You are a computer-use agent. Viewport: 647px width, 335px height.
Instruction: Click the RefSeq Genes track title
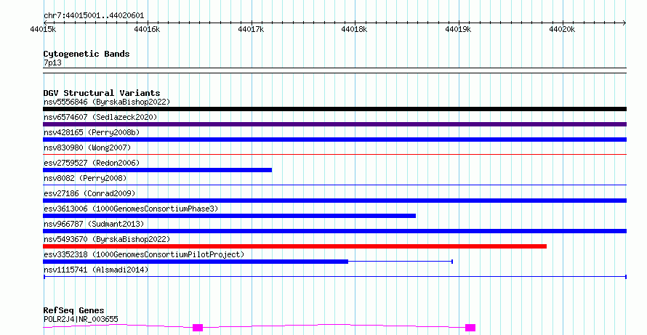pos(73,310)
